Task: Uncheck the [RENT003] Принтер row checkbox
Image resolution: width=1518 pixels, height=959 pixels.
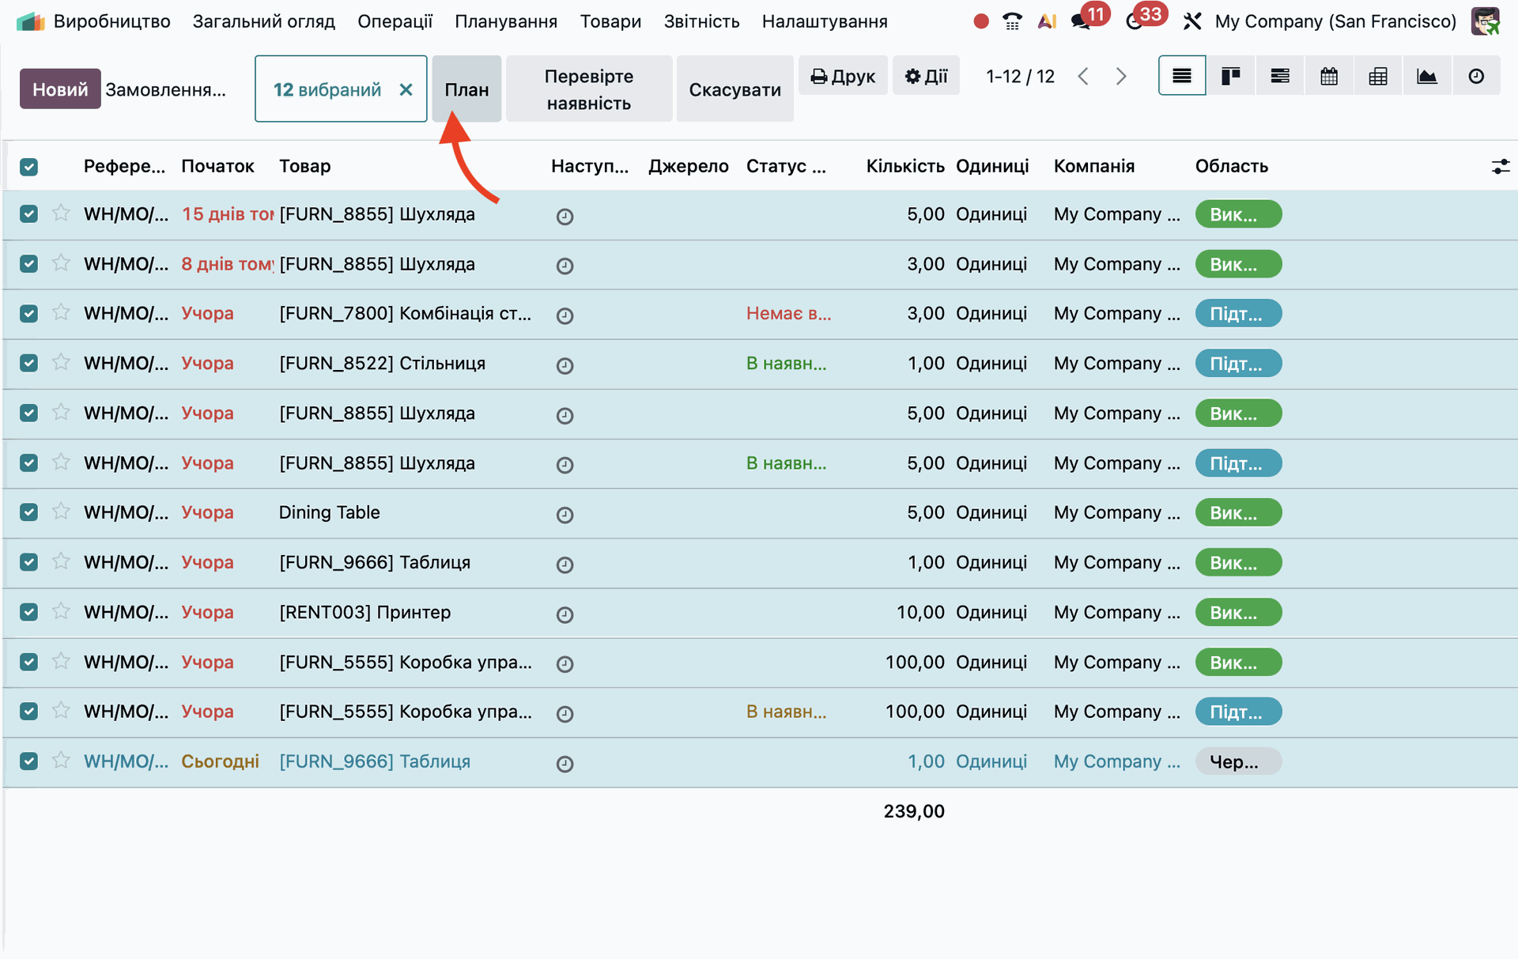Action: click(x=29, y=612)
